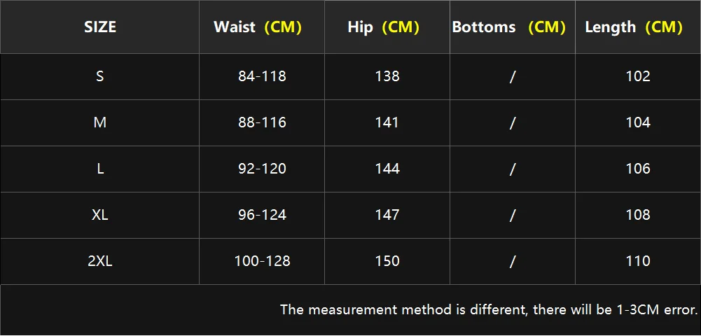This screenshot has width=701, height=336.
Task: Select the 88-116 waist measurement
Action: (x=262, y=122)
